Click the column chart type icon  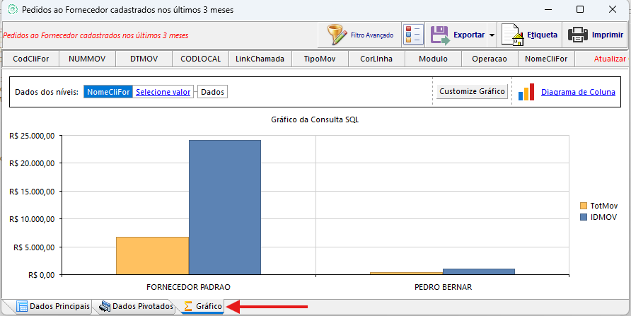pyautogui.click(x=526, y=92)
